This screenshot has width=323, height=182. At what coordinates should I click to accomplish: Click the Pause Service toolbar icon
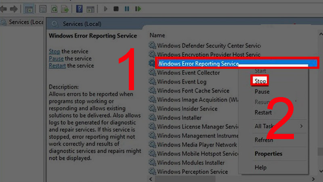tap(127, 9)
